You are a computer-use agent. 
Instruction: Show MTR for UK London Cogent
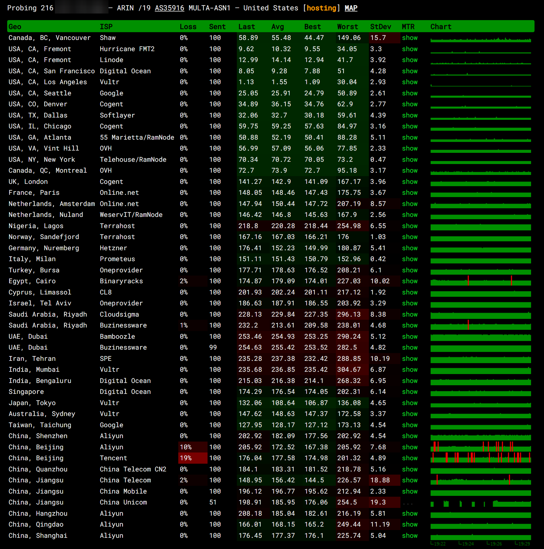coord(410,182)
